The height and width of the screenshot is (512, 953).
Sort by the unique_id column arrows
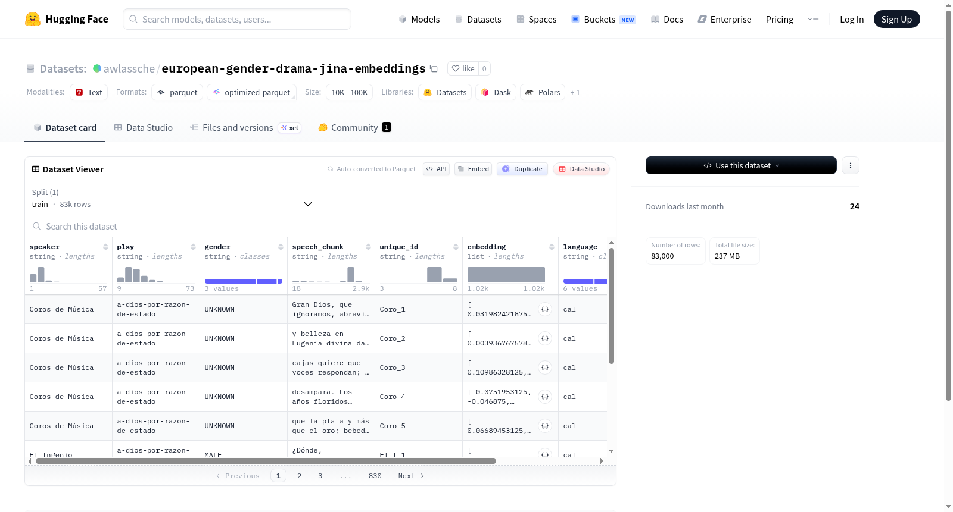point(456,247)
